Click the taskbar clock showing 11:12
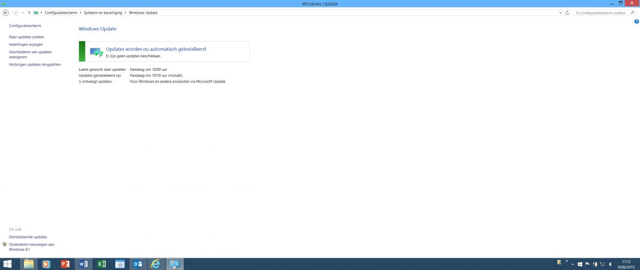Viewport: 640px width, 270px height. 626,264
